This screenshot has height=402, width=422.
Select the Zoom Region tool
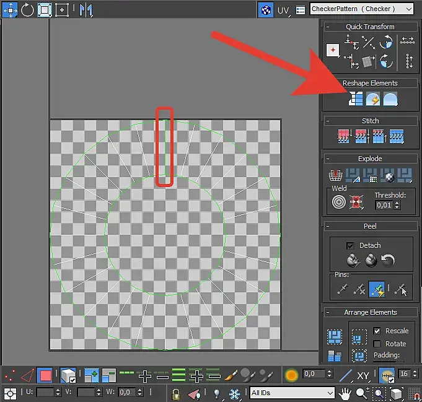coord(379,394)
